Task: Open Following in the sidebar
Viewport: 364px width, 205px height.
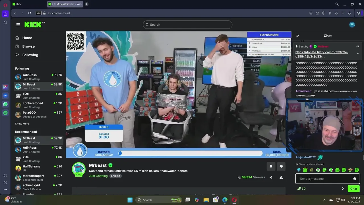Action: point(27,55)
